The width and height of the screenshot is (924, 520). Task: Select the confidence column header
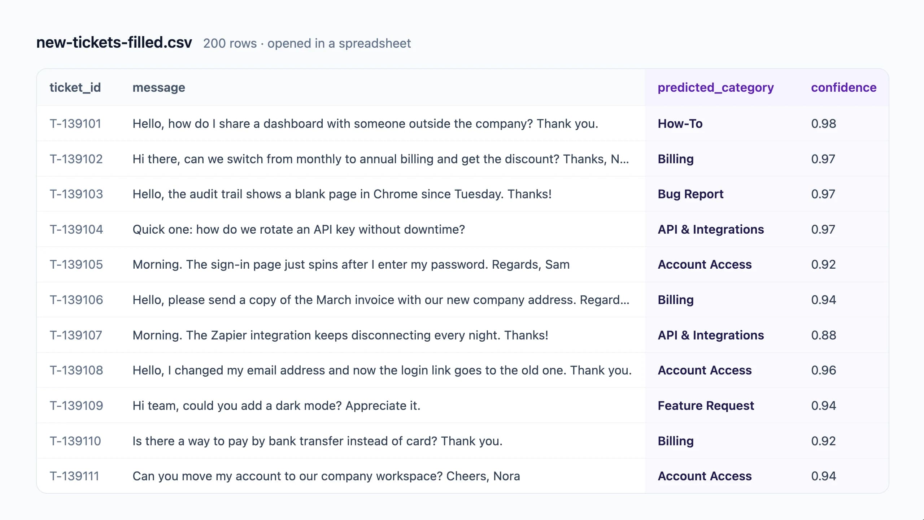click(x=844, y=87)
